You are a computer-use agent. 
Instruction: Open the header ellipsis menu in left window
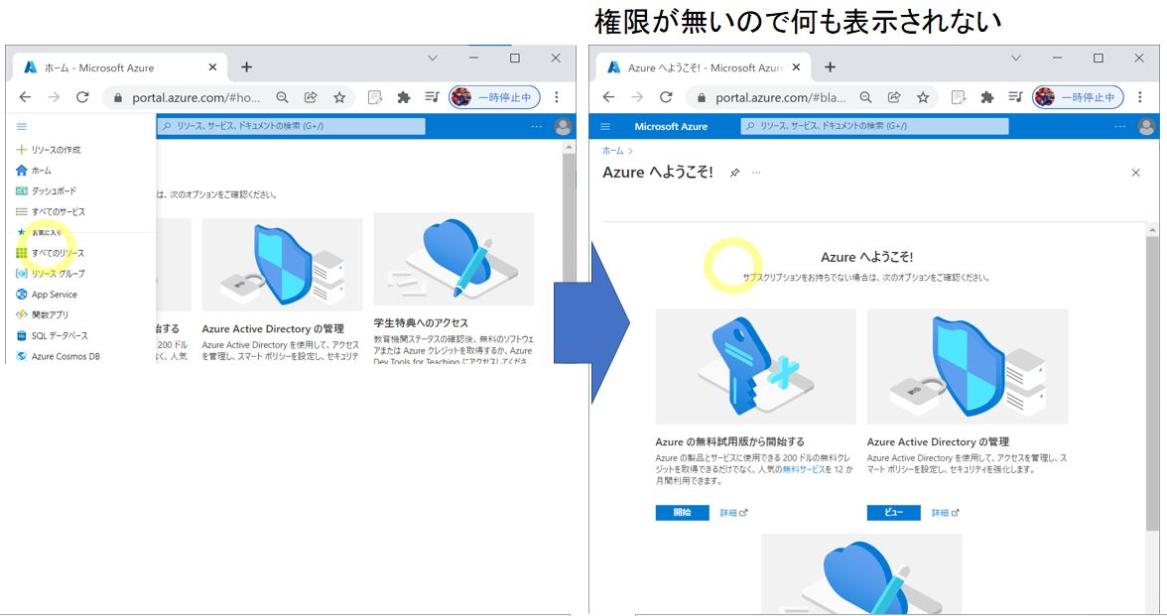(x=537, y=127)
